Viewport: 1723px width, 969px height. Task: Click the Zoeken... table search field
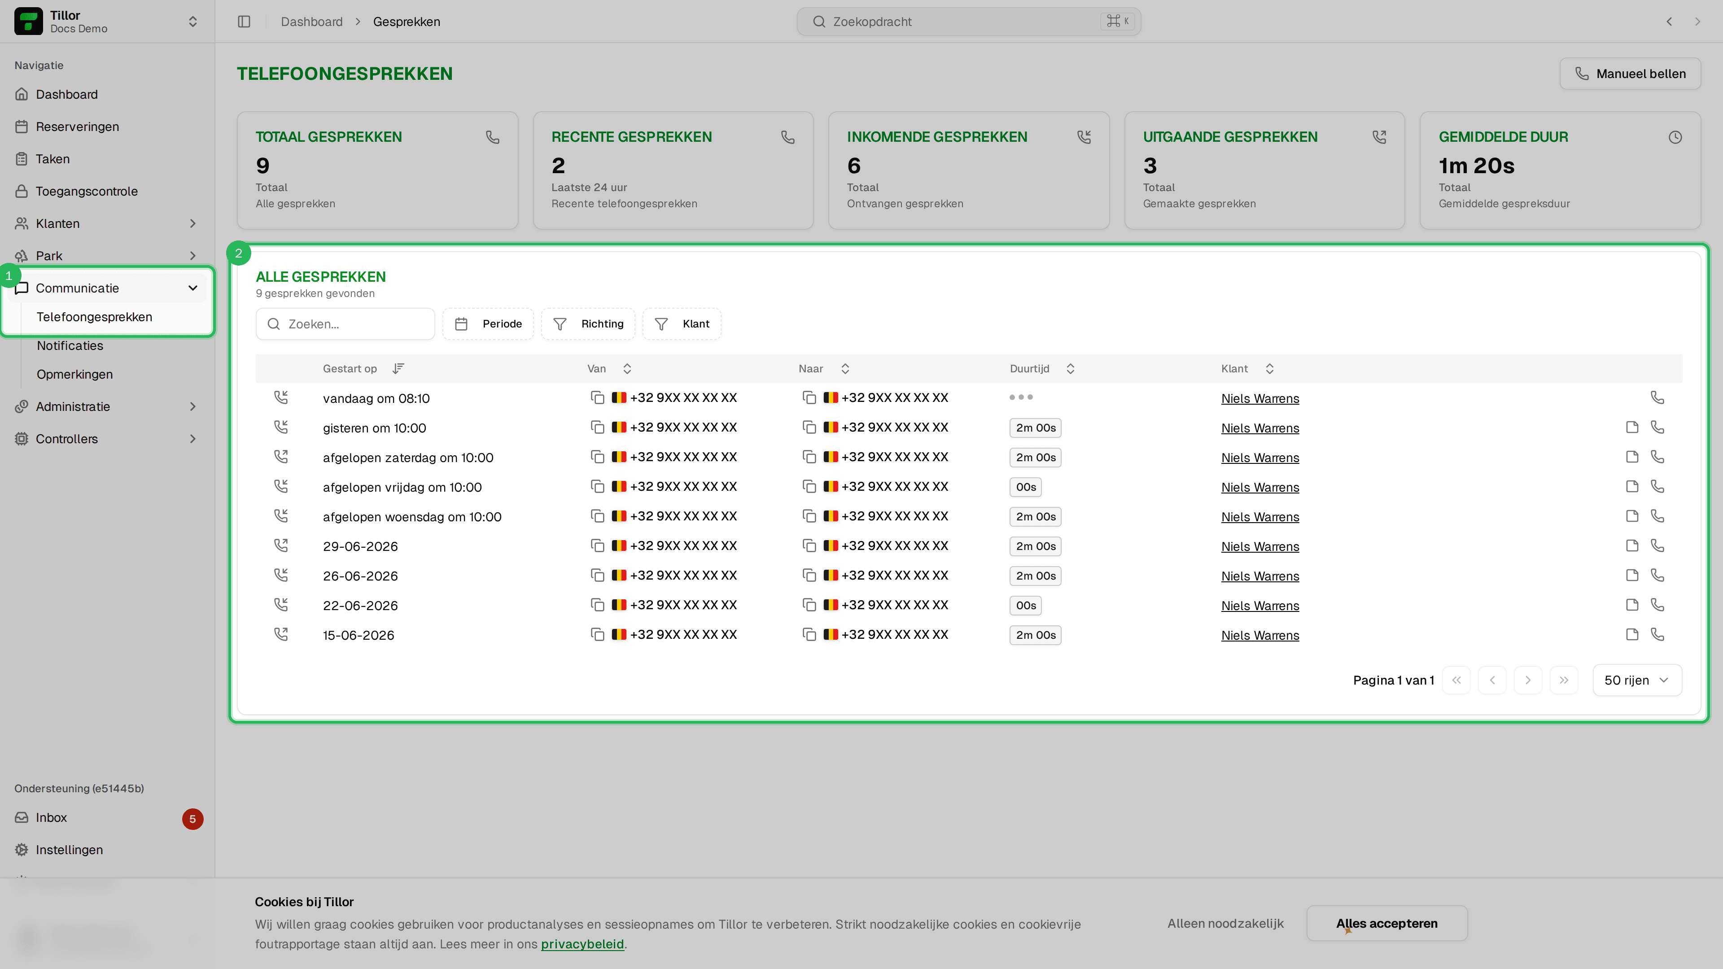click(345, 323)
